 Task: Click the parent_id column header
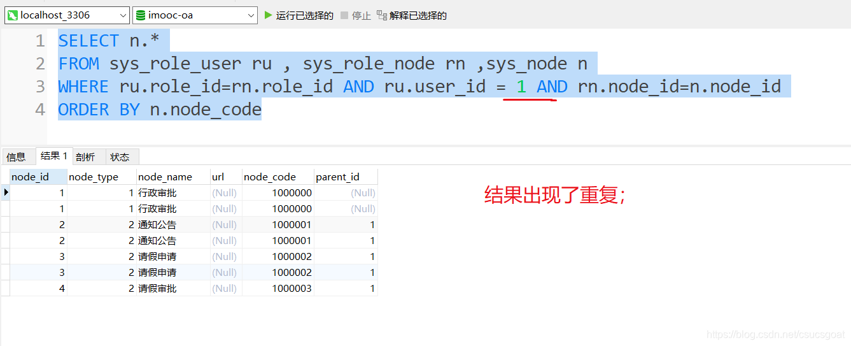[x=346, y=177]
